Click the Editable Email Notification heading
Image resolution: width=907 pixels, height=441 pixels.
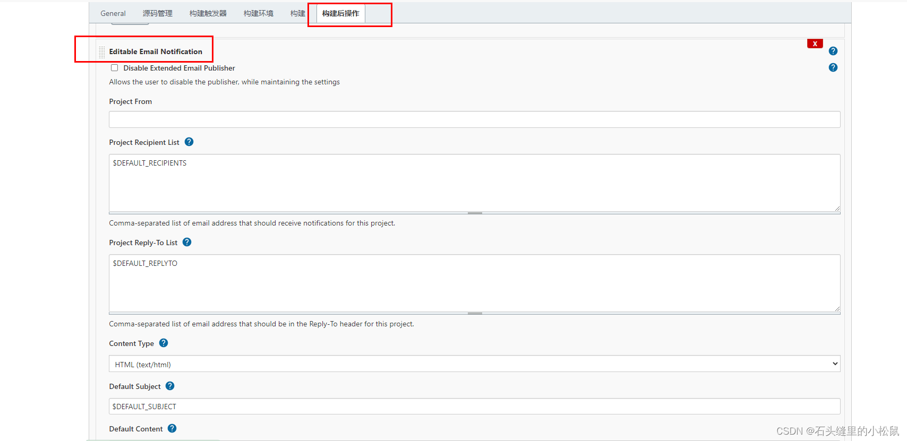[156, 51]
